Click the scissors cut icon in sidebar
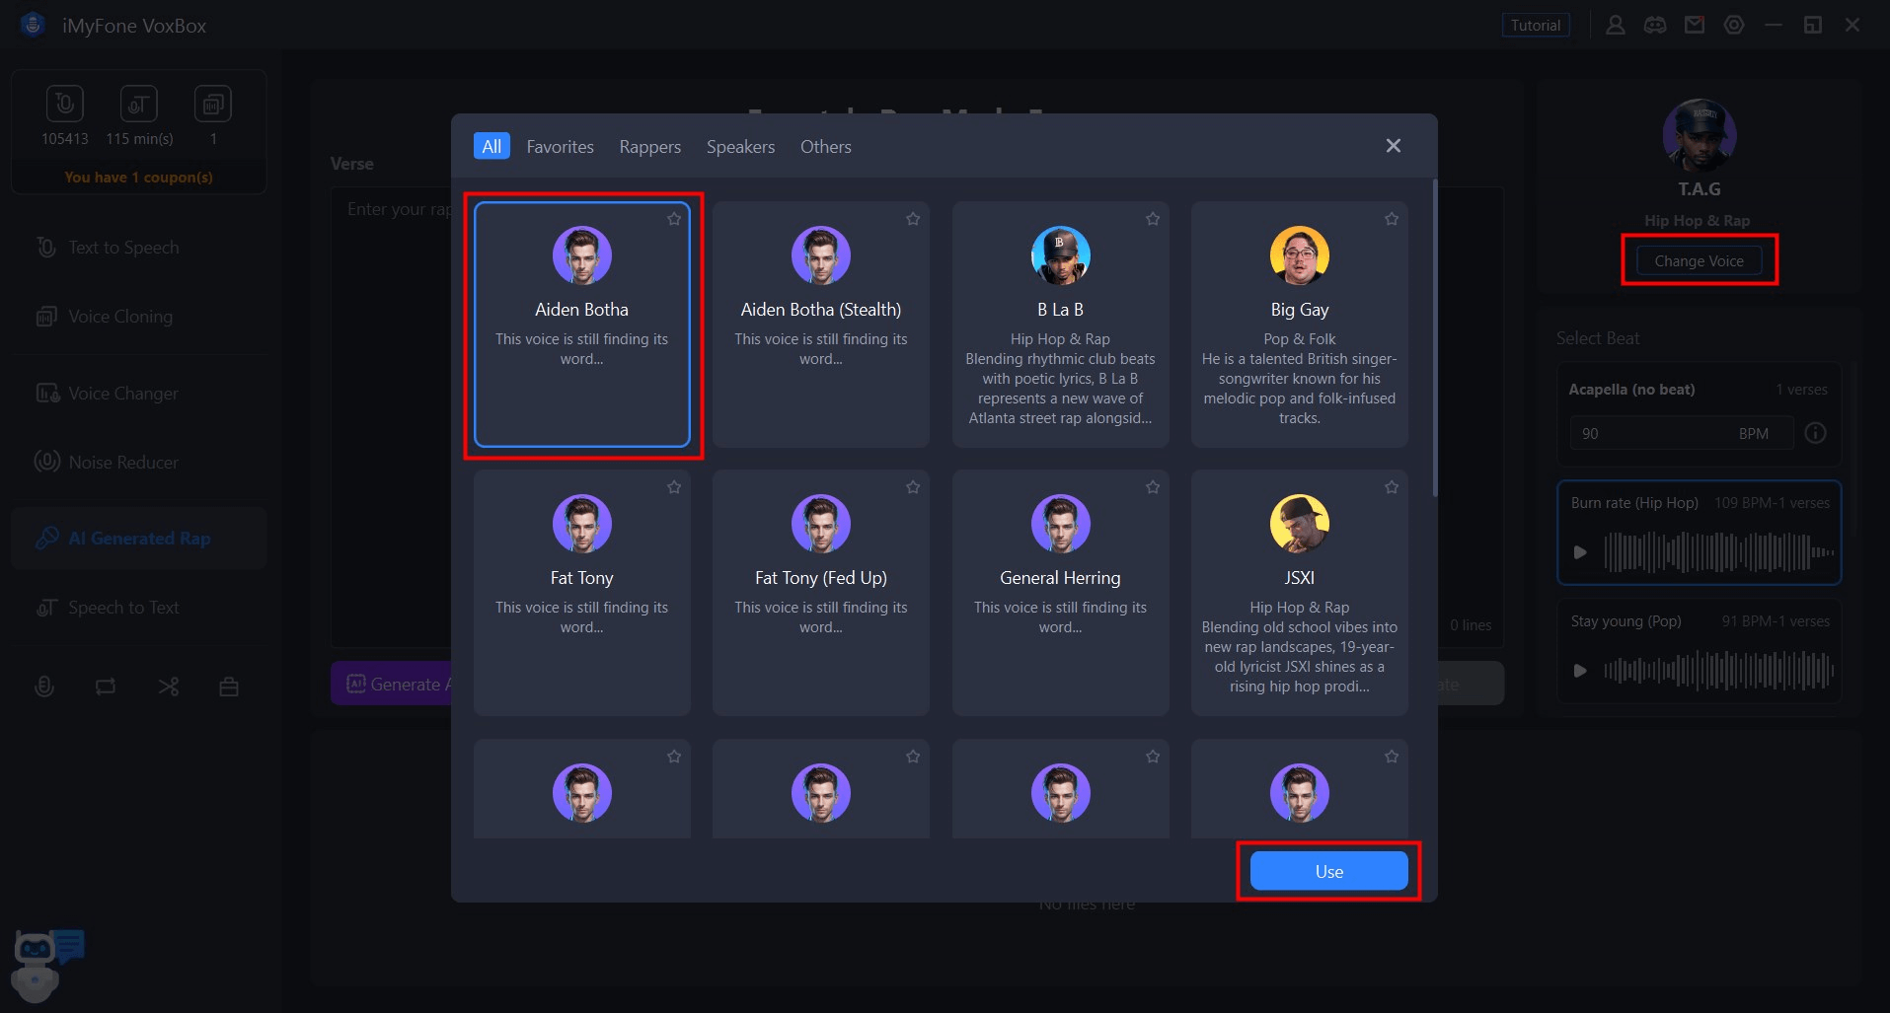The image size is (1890, 1013). click(x=169, y=687)
